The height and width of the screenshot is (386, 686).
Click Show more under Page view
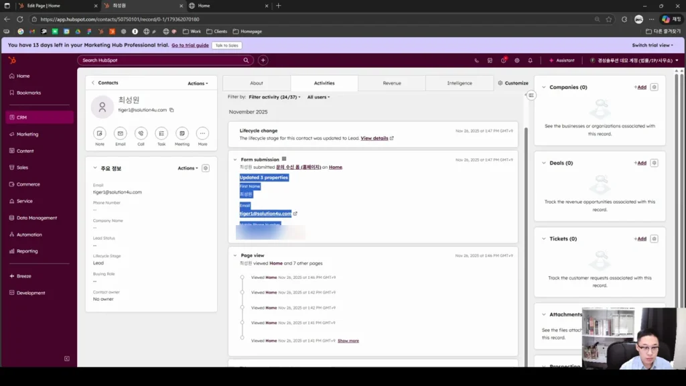tap(348, 341)
